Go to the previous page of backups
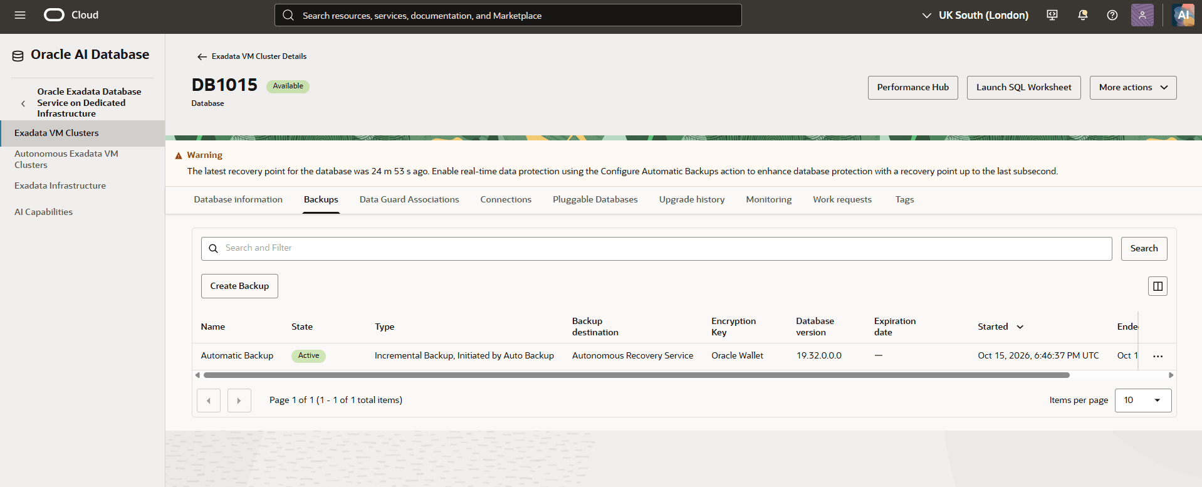Image resolution: width=1202 pixels, height=487 pixels. pyautogui.click(x=209, y=401)
